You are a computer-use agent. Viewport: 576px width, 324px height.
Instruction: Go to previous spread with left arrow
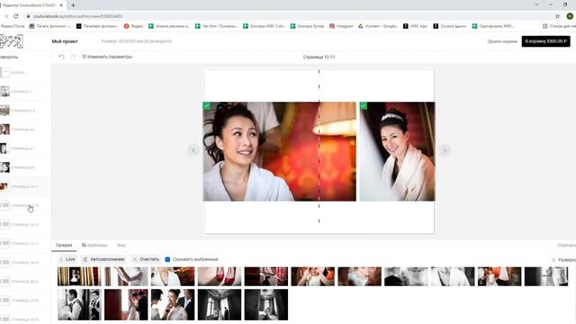point(193,150)
